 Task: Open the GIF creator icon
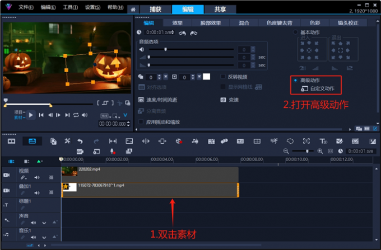coord(80,152)
